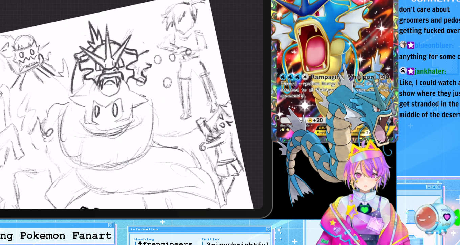Click chat line 'Like, I could watch a'

tap(430, 82)
